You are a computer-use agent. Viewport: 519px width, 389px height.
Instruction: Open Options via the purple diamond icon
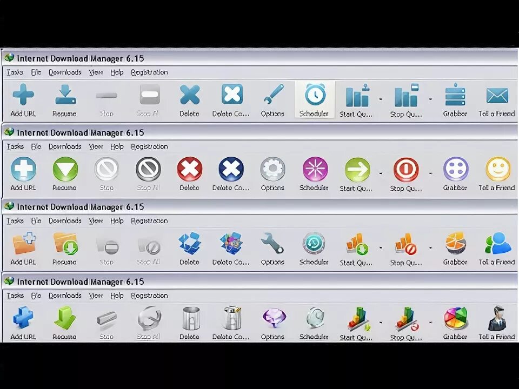pos(274,318)
